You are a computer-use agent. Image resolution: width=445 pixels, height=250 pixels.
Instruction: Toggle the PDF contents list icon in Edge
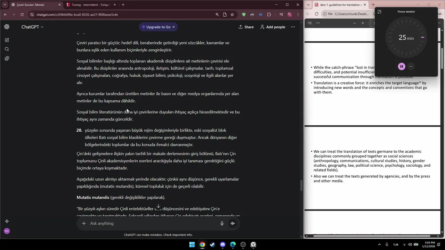tap(309, 23)
